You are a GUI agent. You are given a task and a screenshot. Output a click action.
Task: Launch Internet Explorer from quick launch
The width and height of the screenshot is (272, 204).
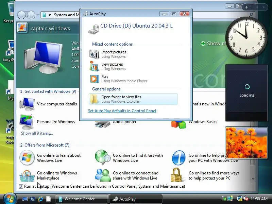coord(40,199)
